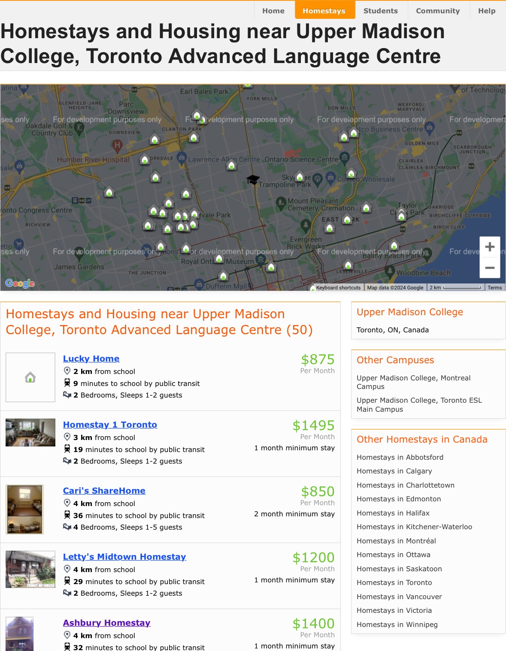Open Keyboard shortcuts on the map
506x651 pixels.
pos(338,287)
